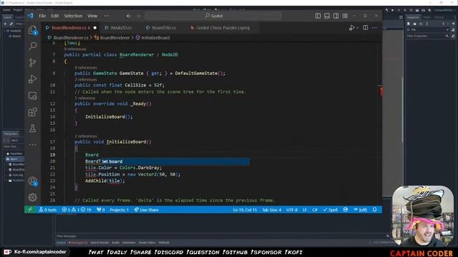Open the additional menus ellipsis
458x257 pixels.
[107, 16]
